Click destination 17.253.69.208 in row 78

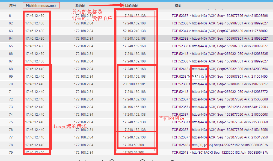[133, 145]
